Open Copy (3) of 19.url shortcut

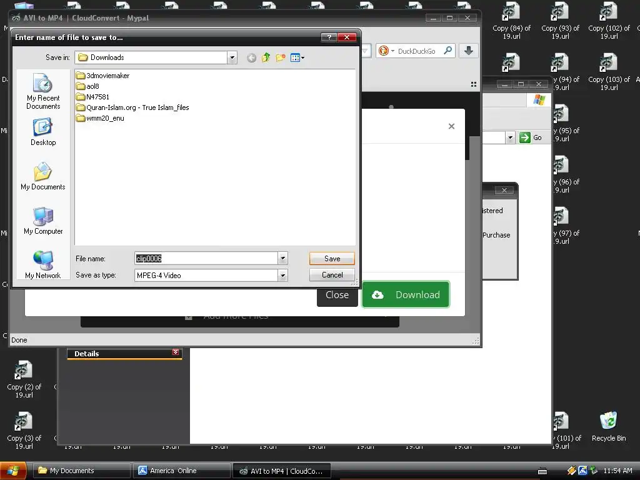pyautogui.click(x=24, y=431)
